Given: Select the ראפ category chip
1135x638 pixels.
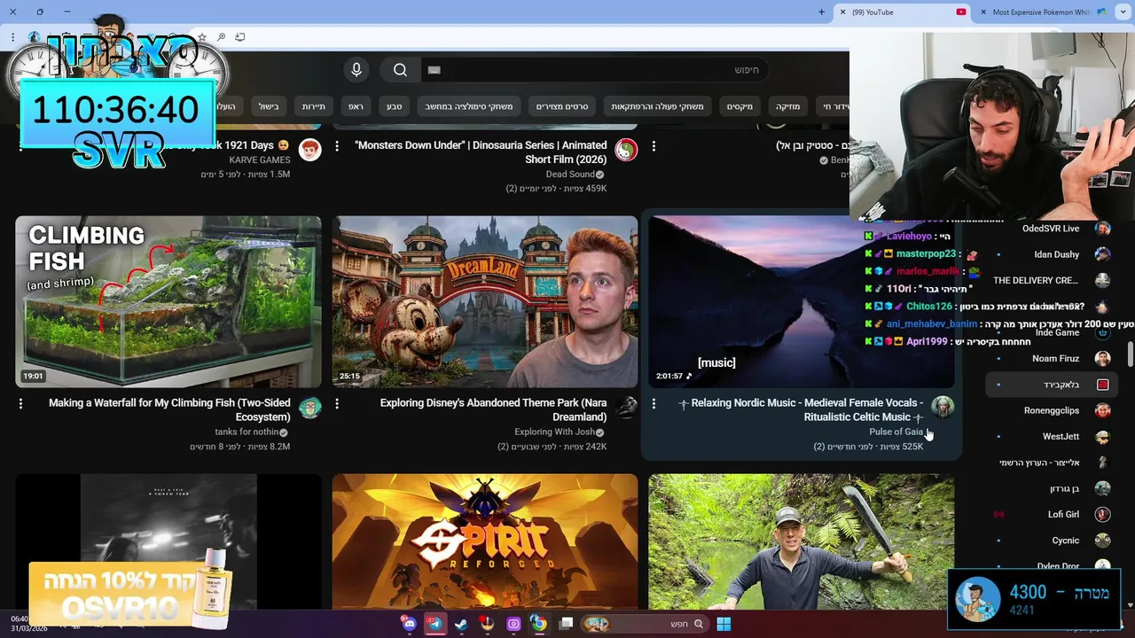Looking at the screenshot, I should [356, 106].
